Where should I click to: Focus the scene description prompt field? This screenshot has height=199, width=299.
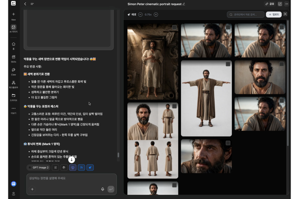coord(71,178)
